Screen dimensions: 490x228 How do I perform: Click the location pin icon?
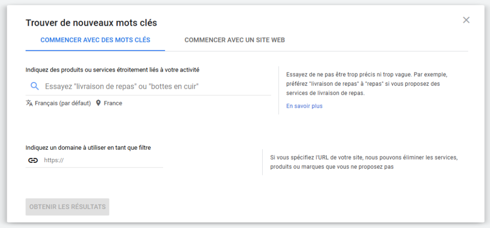click(x=98, y=103)
